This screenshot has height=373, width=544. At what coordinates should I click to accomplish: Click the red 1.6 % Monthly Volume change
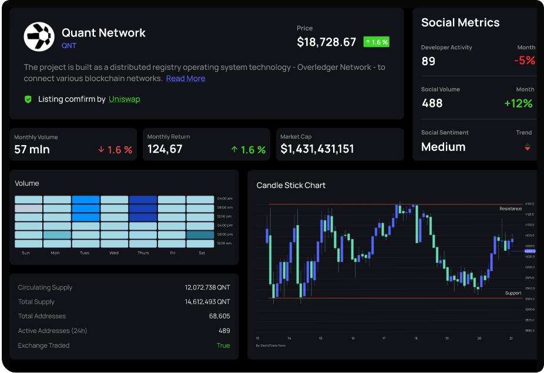click(x=120, y=150)
